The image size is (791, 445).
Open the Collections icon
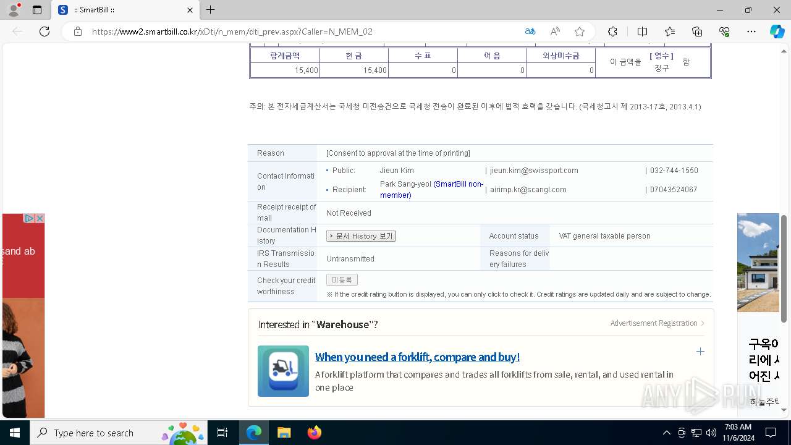pyautogui.click(x=697, y=32)
